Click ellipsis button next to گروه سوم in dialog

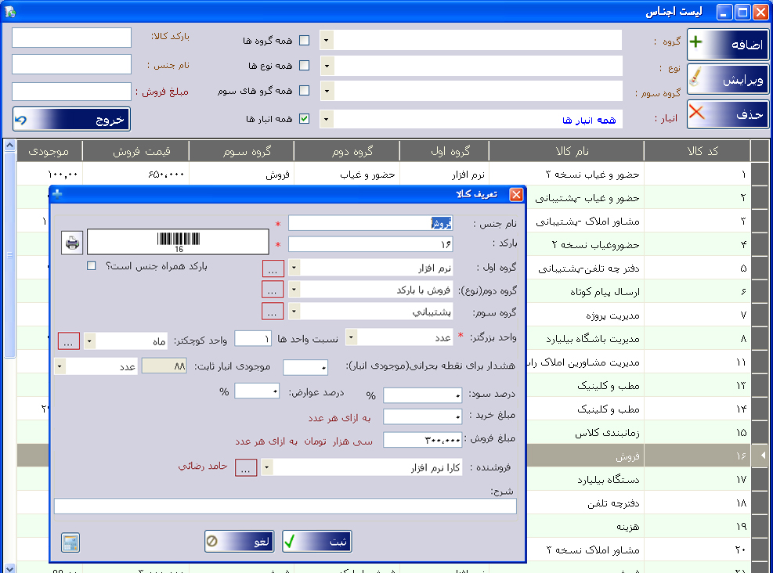click(x=273, y=312)
